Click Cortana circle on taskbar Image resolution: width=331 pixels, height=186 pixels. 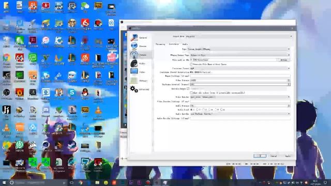click(x=11, y=182)
